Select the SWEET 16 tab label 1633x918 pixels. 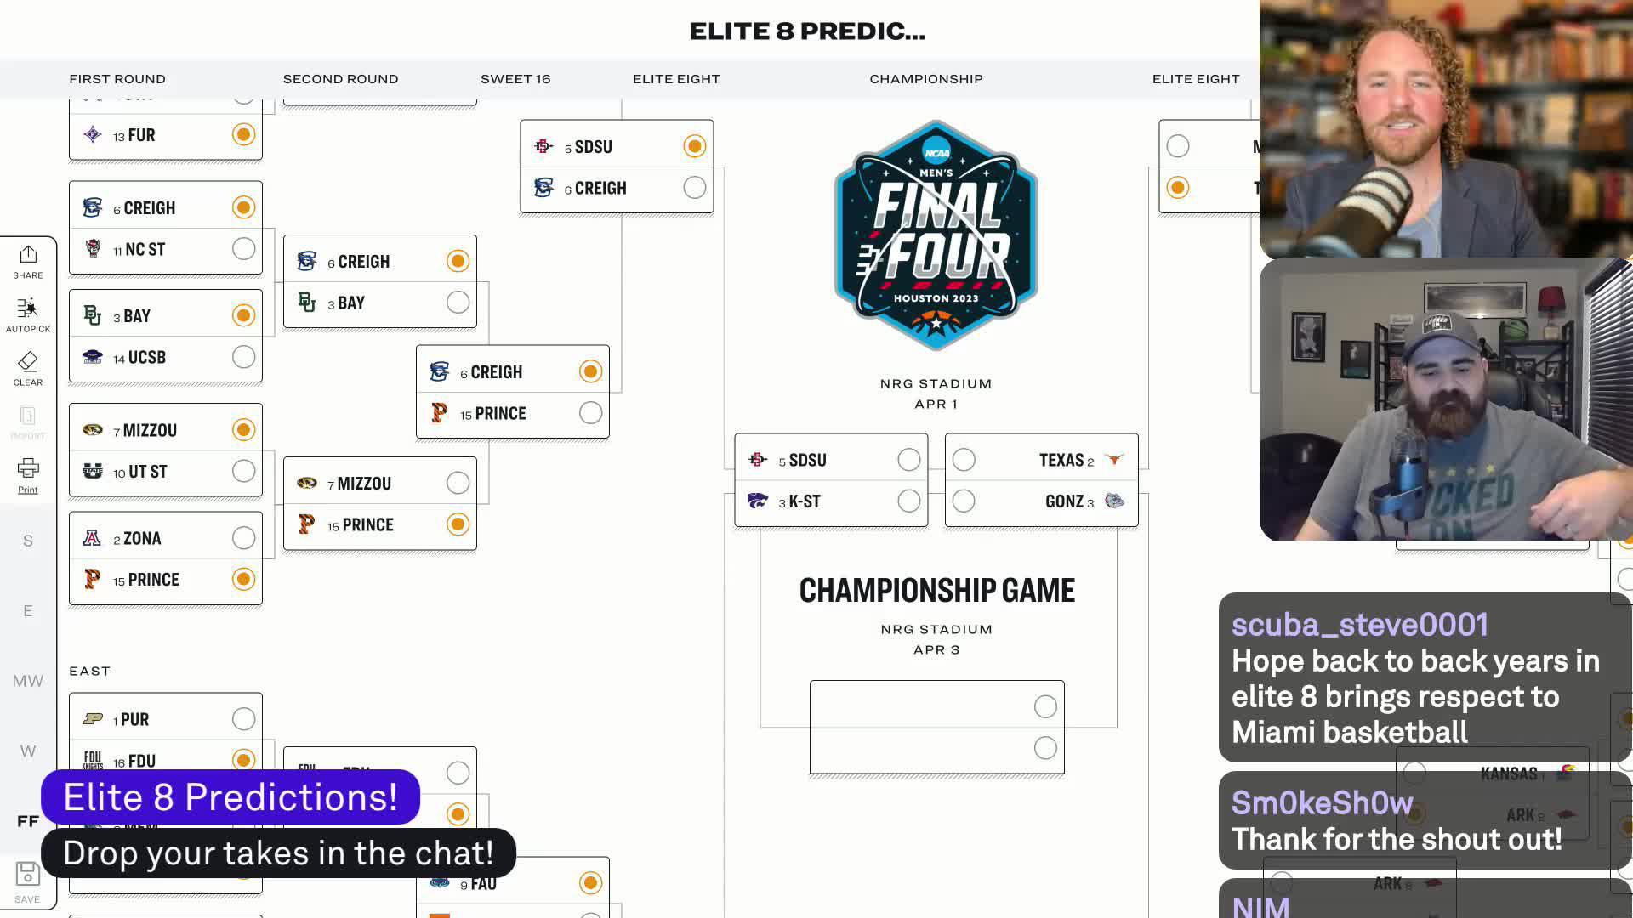click(x=515, y=78)
